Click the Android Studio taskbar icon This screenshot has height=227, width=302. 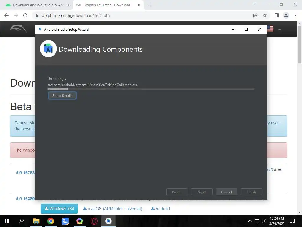109,221
